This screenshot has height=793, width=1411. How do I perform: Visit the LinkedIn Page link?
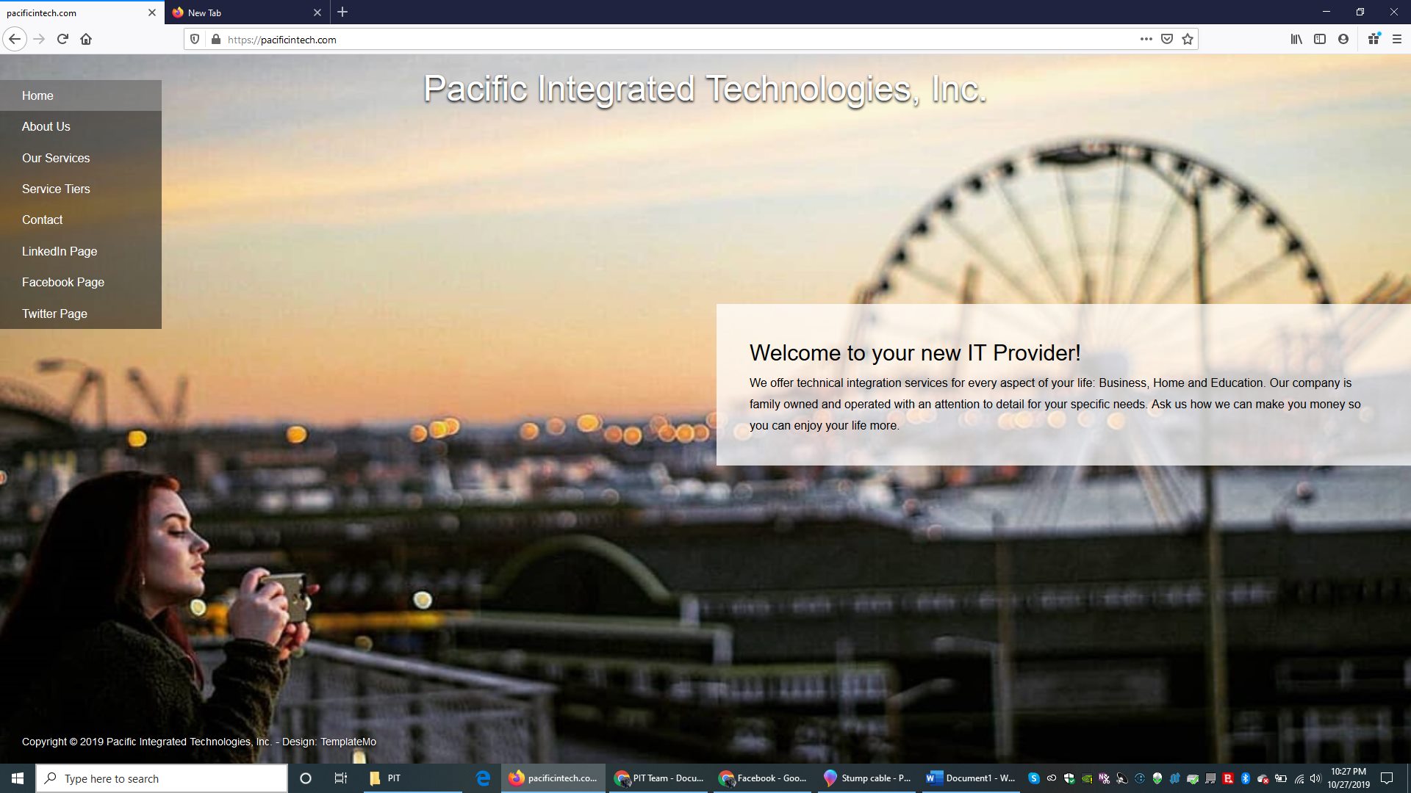coord(81,251)
